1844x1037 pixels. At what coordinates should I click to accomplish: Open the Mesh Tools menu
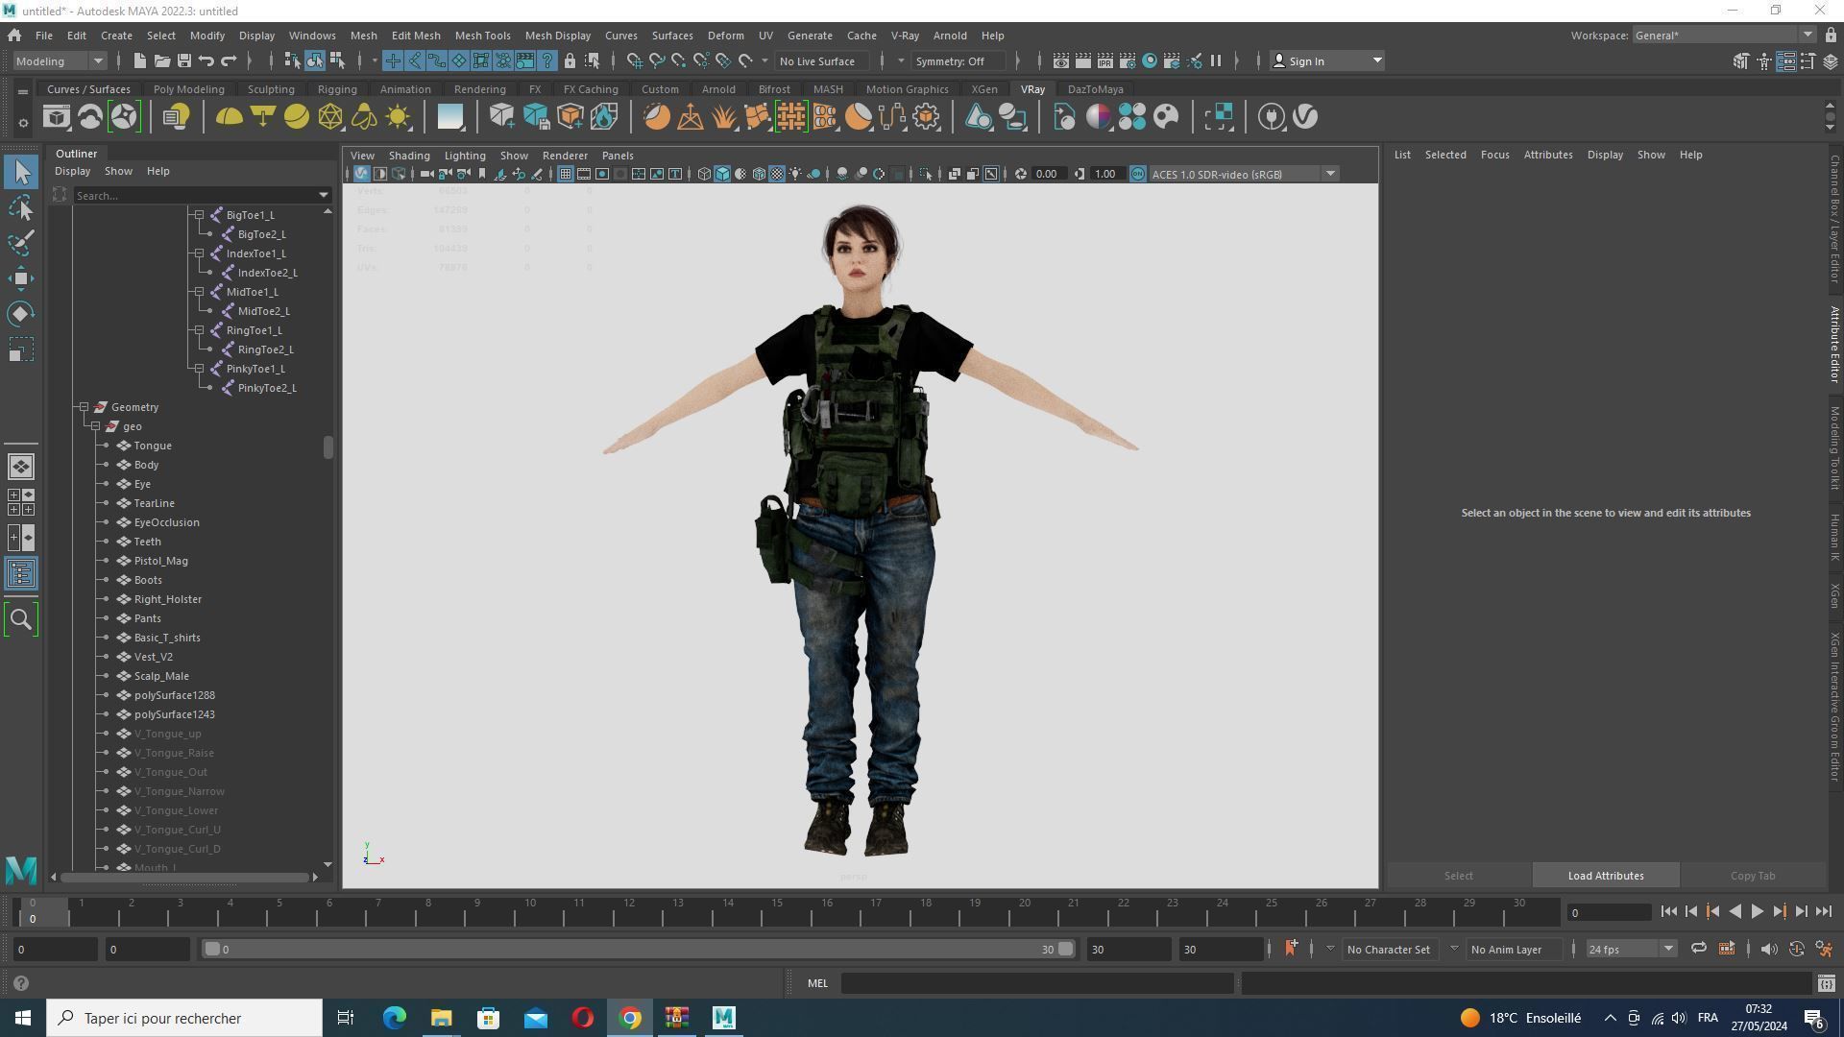482,36
